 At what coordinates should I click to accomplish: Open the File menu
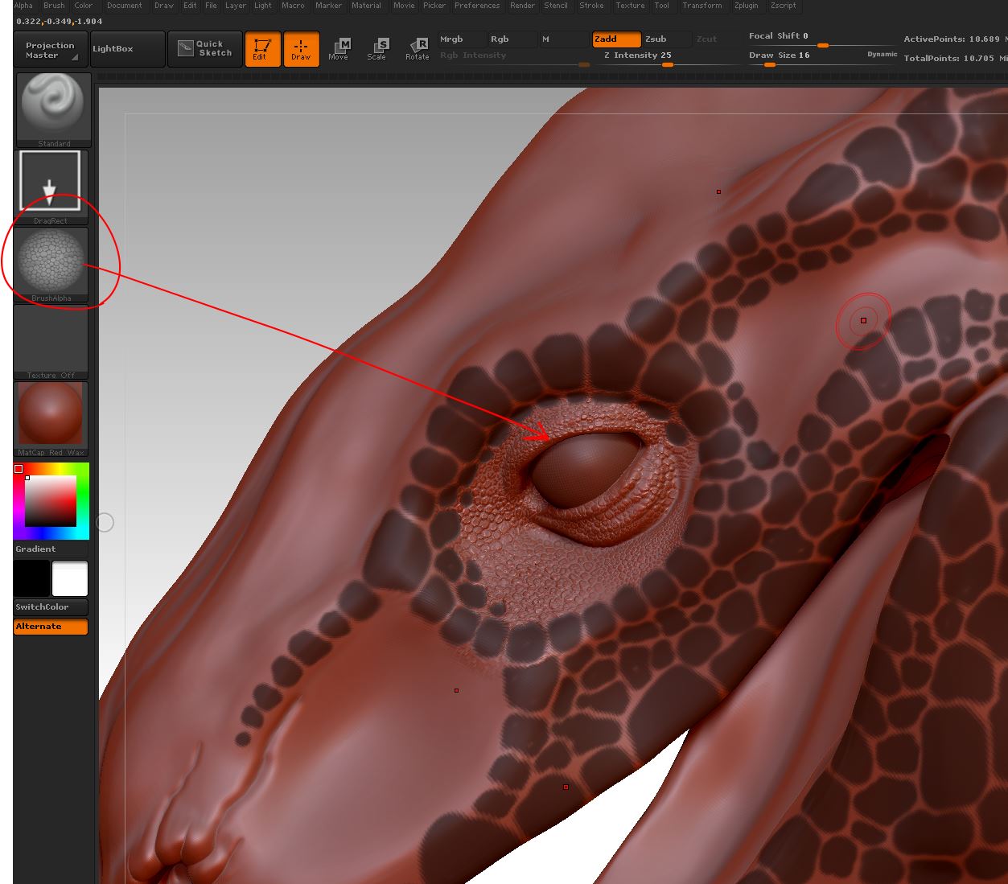tap(211, 6)
